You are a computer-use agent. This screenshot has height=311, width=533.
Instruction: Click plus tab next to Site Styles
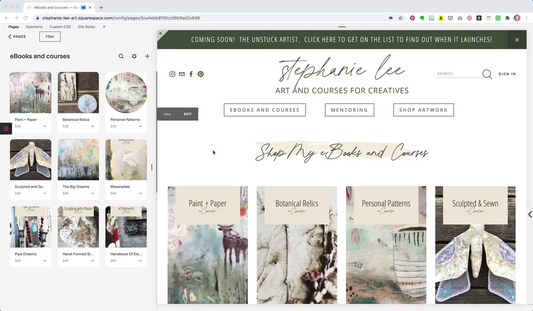[x=104, y=27]
